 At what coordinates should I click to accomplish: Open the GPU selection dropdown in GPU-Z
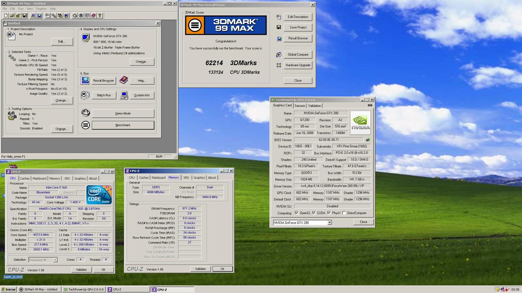pos(330,223)
